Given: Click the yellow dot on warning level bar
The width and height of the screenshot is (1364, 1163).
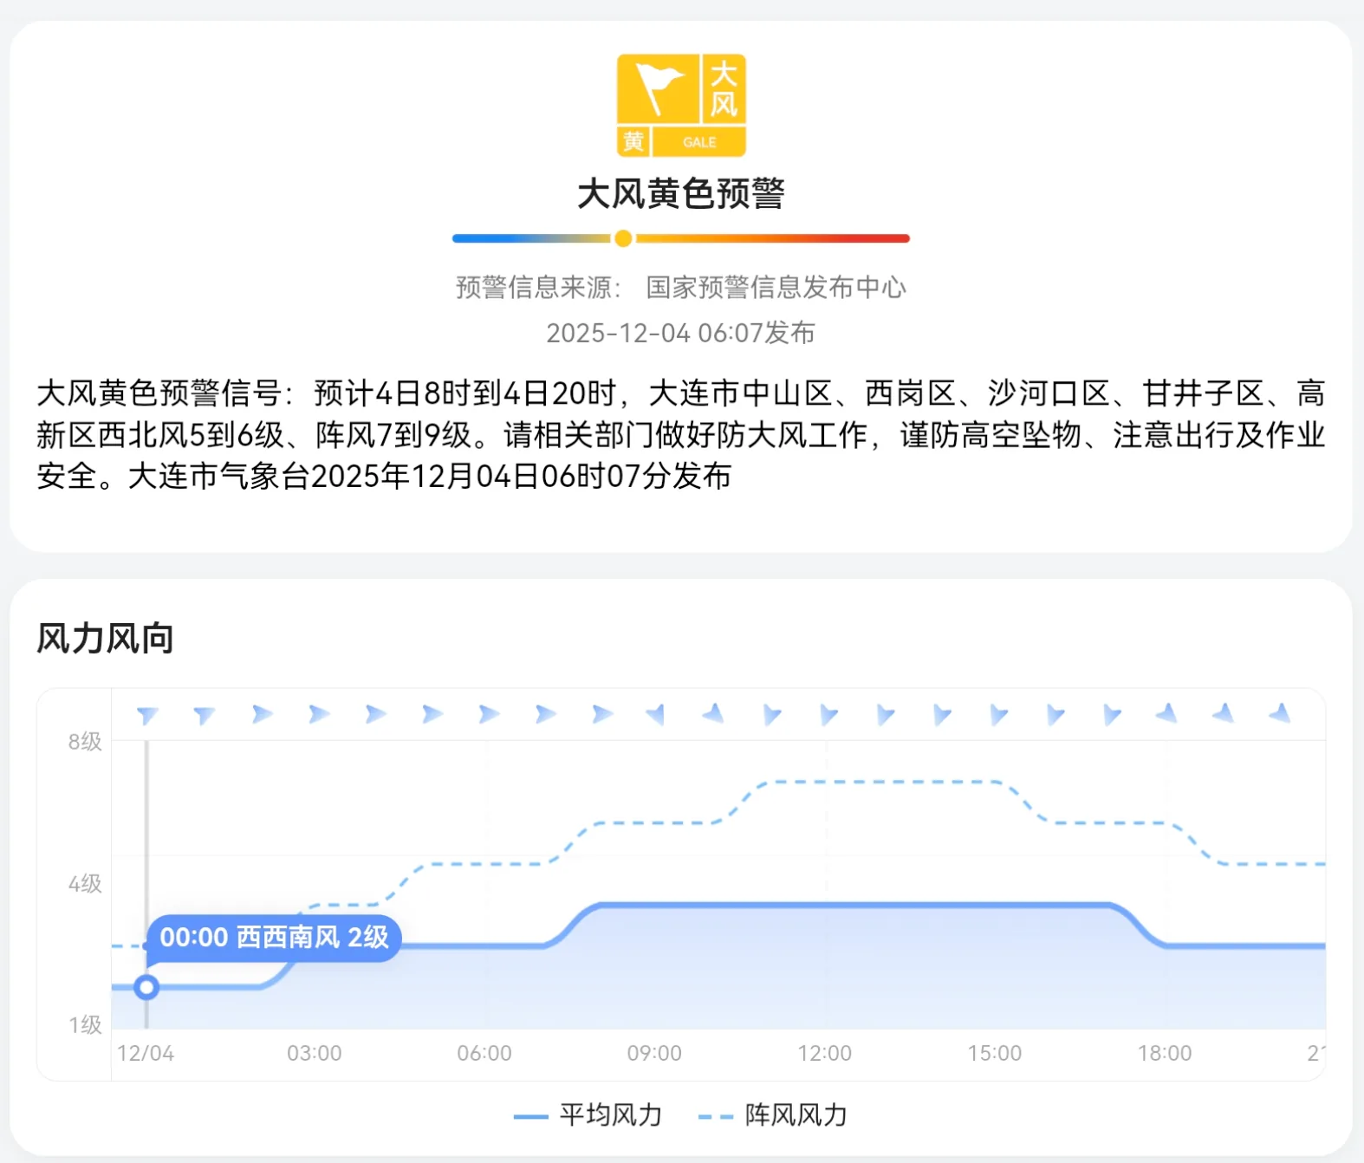Looking at the screenshot, I should (623, 238).
